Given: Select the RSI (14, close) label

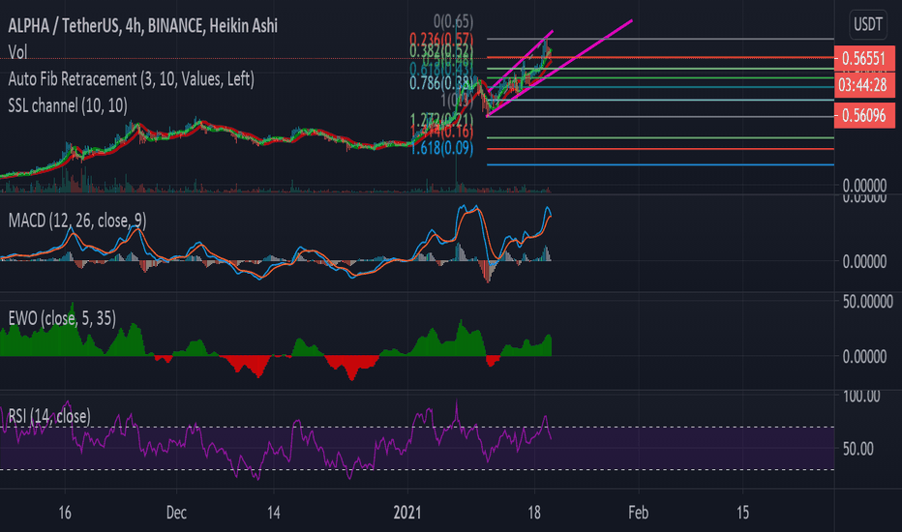Looking at the screenshot, I should (49, 416).
